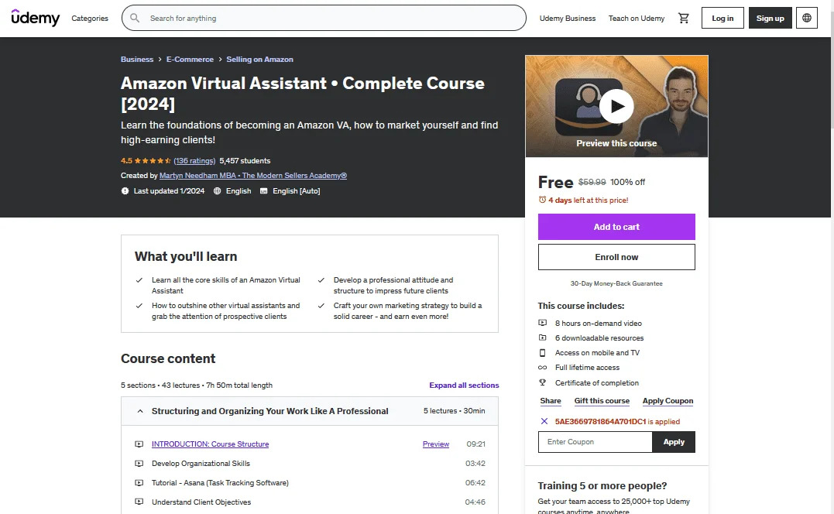Click the 4.5 rating number
The width and height of the screenshot is (834, 514).
tap(126, 160)
